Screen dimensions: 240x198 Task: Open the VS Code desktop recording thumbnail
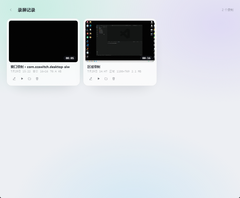120,42
